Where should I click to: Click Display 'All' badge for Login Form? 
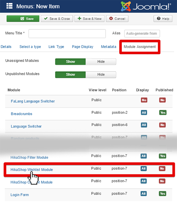pyautogui.click(x=143, y=193)
